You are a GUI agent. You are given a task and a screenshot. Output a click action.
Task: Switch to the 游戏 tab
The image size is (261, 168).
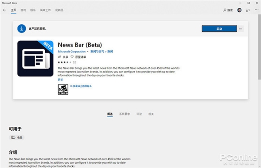23,10
